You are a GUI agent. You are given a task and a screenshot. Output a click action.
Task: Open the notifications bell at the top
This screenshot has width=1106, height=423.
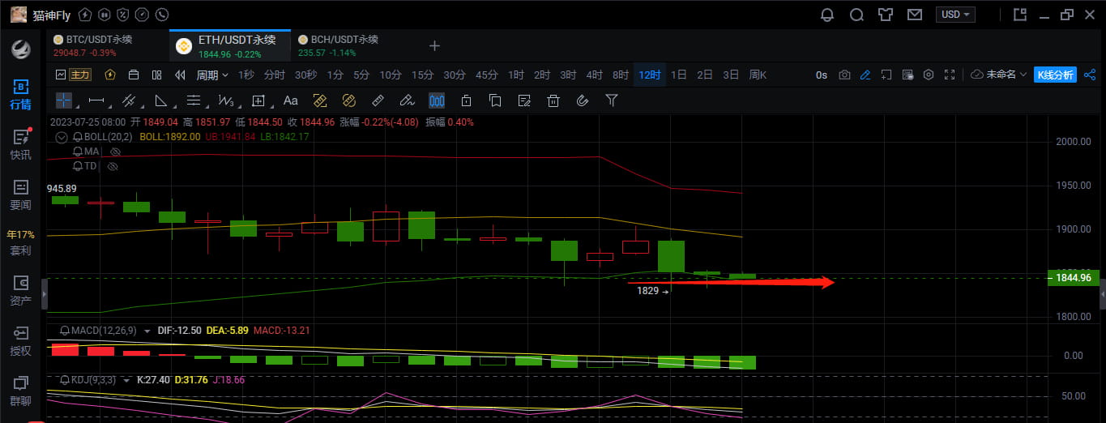[x=827, y=15]
